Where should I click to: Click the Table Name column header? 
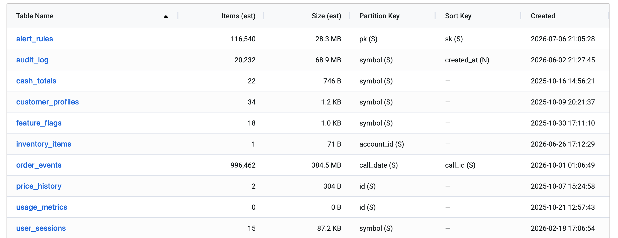tap(35, 16)
